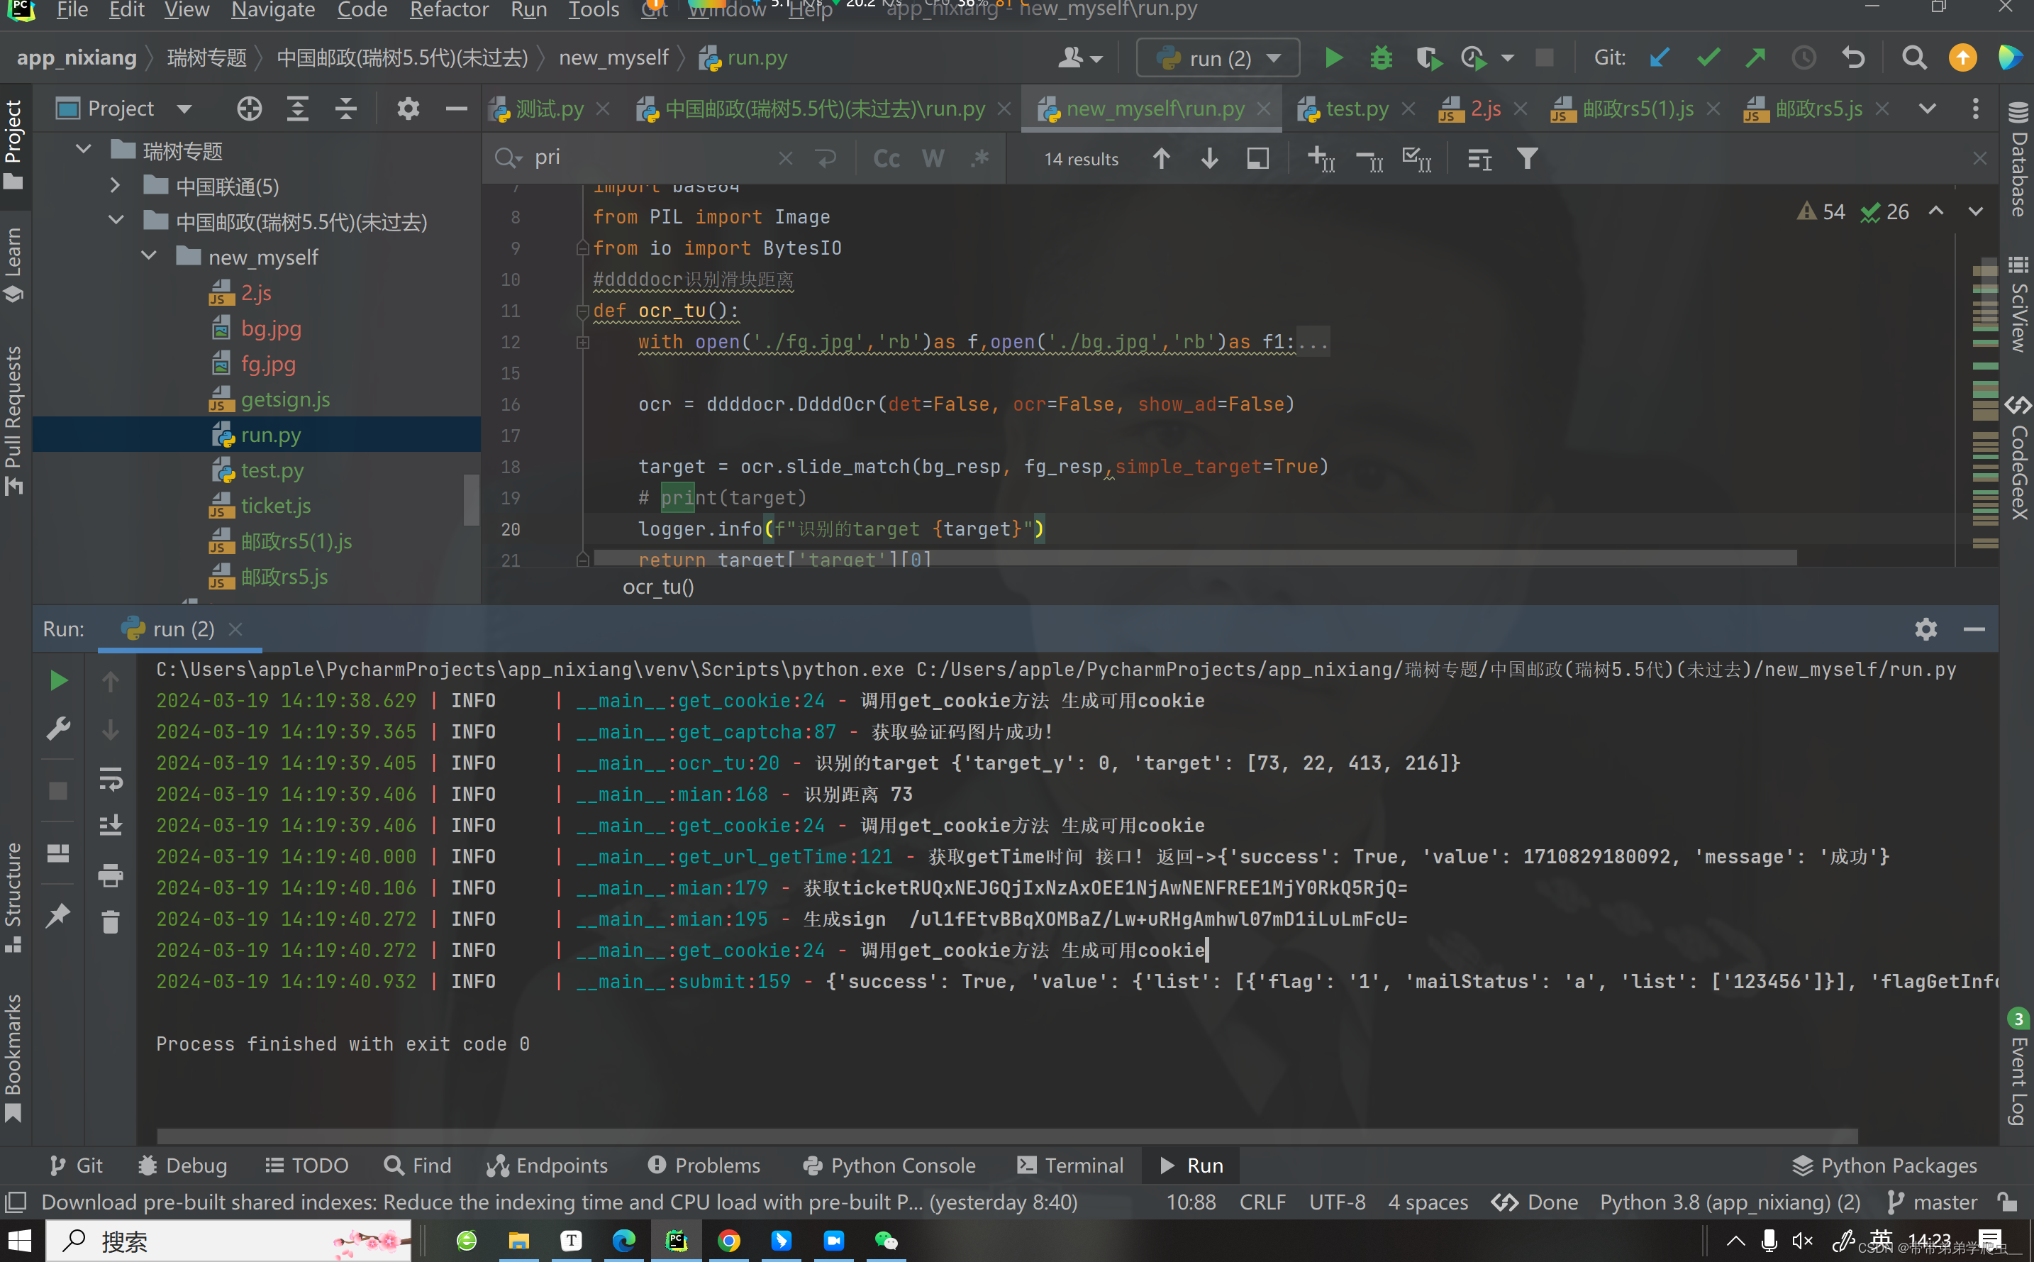Viewport: 2034px width, 1262px height.
Task: Open the Terminal tool window
Action: (x=1071, y=1166)
